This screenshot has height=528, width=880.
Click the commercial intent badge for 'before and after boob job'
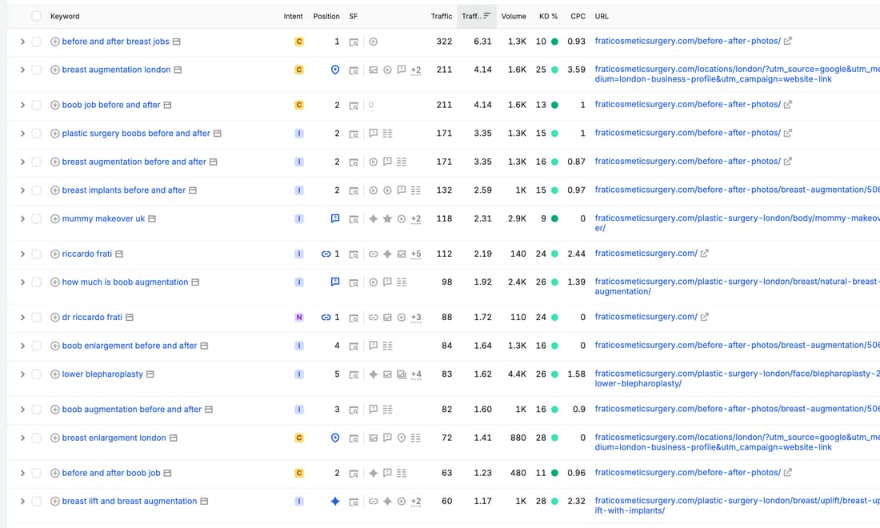pos(299,473)
